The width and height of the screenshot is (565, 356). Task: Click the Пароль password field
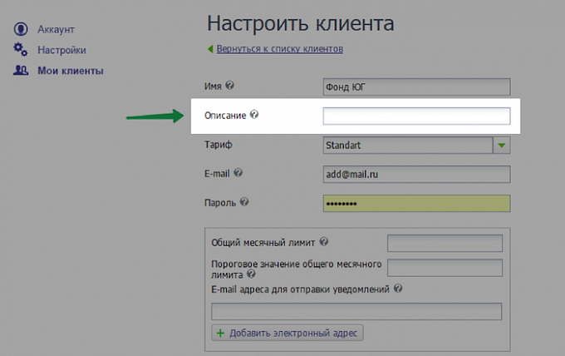click(x=416, y=204)
